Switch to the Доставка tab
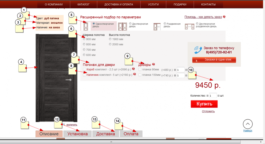The height and width of the screenshot is (144, 265). pos(105,134)
